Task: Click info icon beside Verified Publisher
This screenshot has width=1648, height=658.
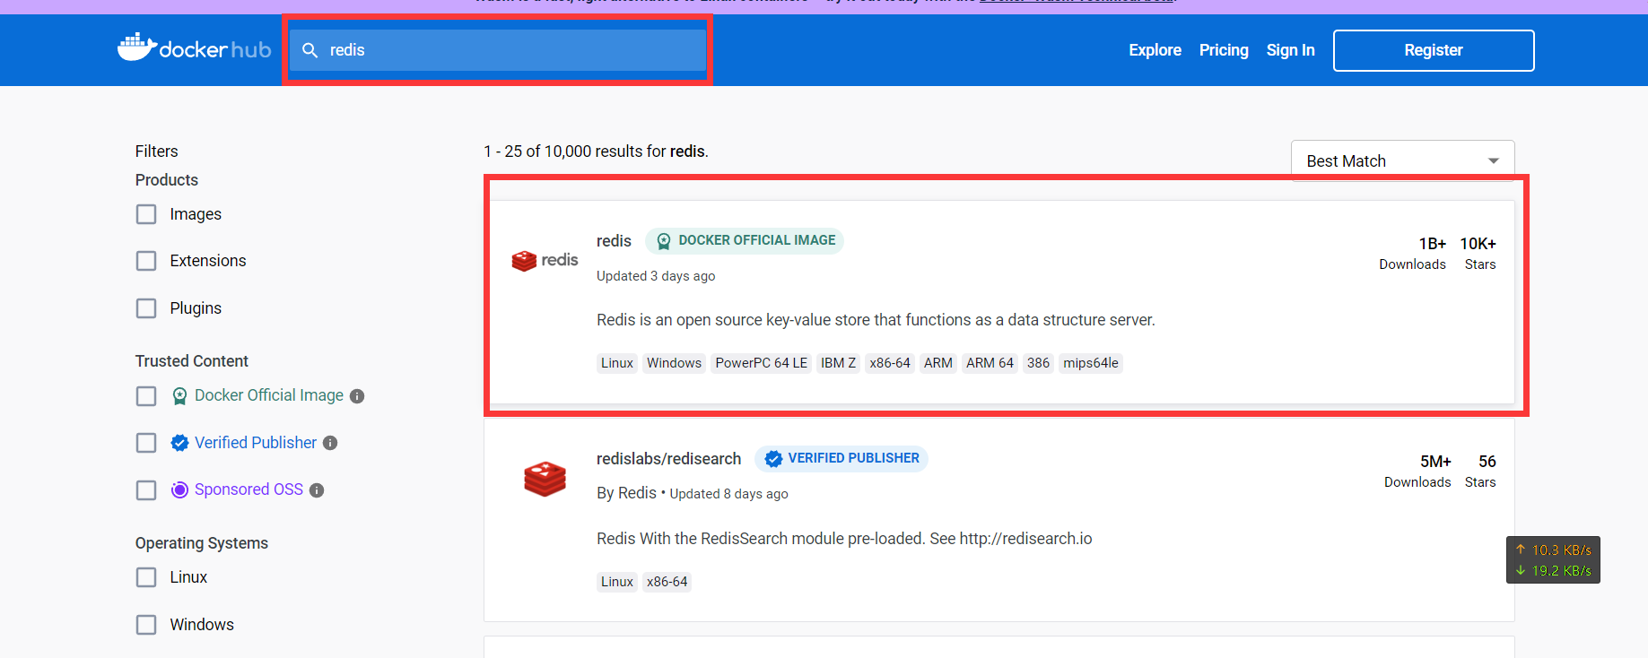Action: click(330, 443)
